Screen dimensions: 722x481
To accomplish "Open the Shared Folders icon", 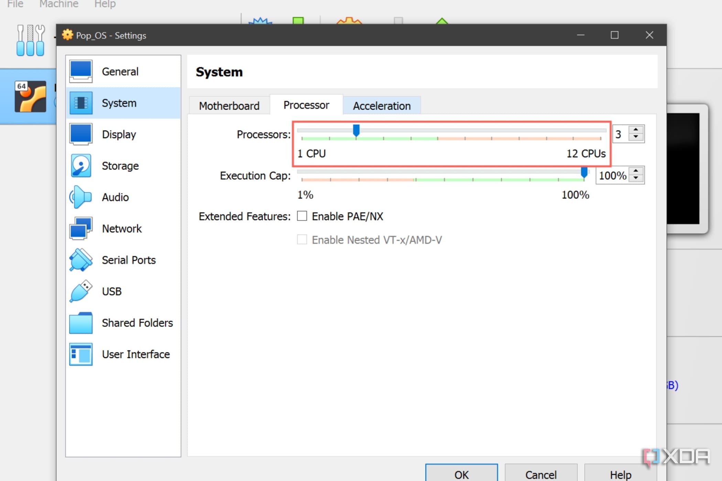I will point(80,323).
